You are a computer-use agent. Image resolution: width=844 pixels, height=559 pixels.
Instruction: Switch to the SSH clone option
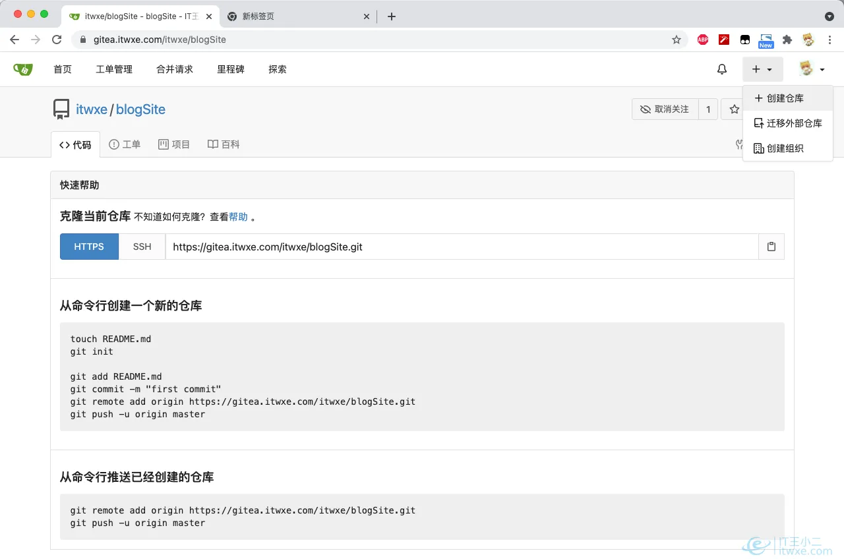pos(141,246)
